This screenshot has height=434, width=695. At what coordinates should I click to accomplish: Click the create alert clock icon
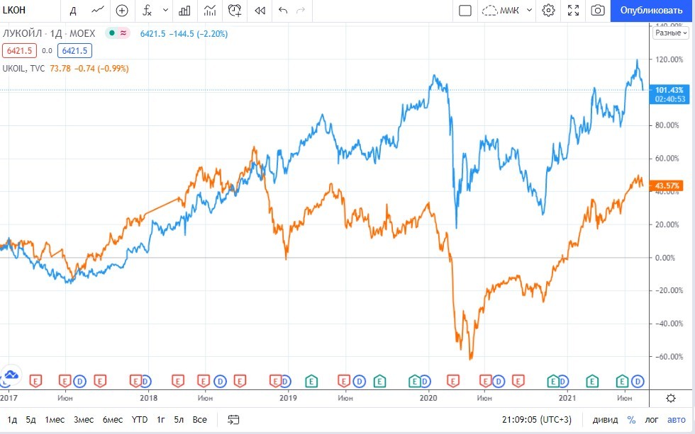(235, 11)
